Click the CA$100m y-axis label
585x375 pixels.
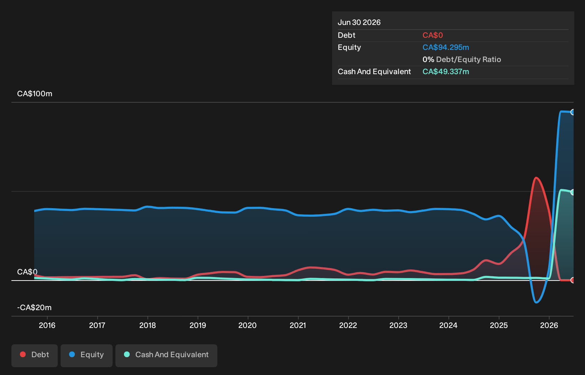click(35, 94)
